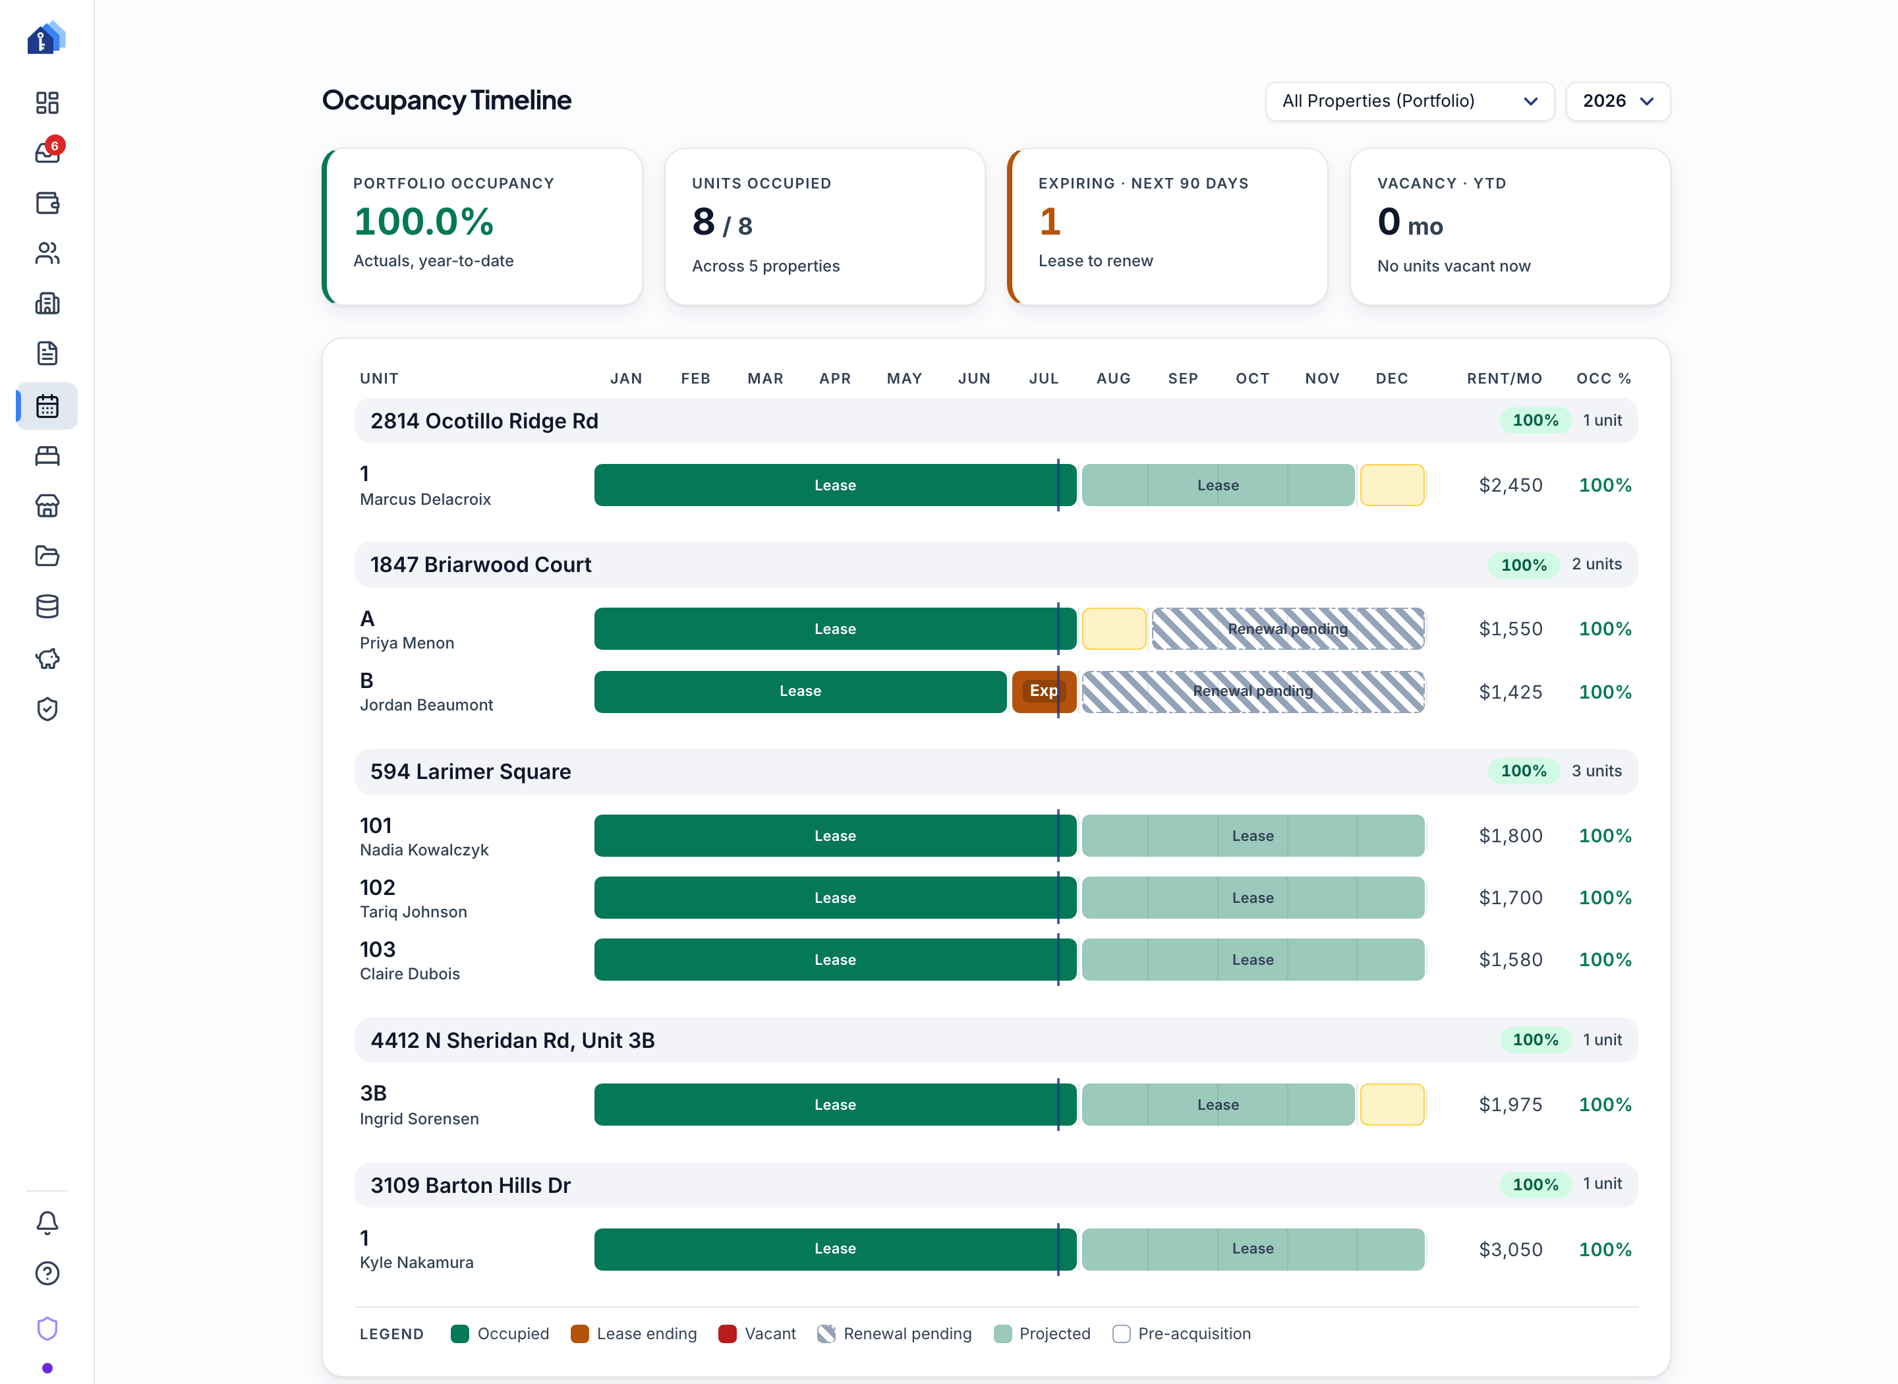
Task: Click the '2 units' count on Briarwood Court
Action: pyautogui.click(x=1596, y=565)
